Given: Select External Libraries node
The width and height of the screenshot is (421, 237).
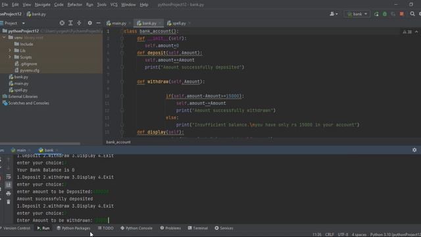Looking at the screenshot, I should [x=20, y=97].
